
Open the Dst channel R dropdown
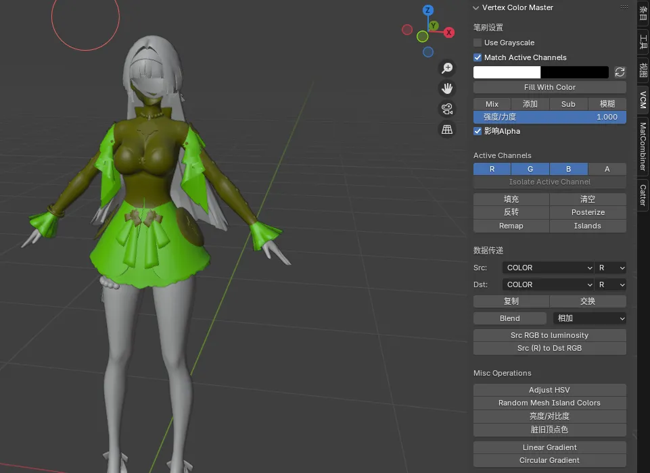[611, 285]
